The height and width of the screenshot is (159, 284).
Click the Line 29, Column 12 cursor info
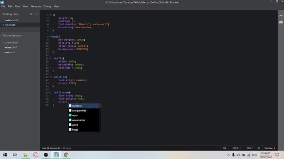coord(51,148)
